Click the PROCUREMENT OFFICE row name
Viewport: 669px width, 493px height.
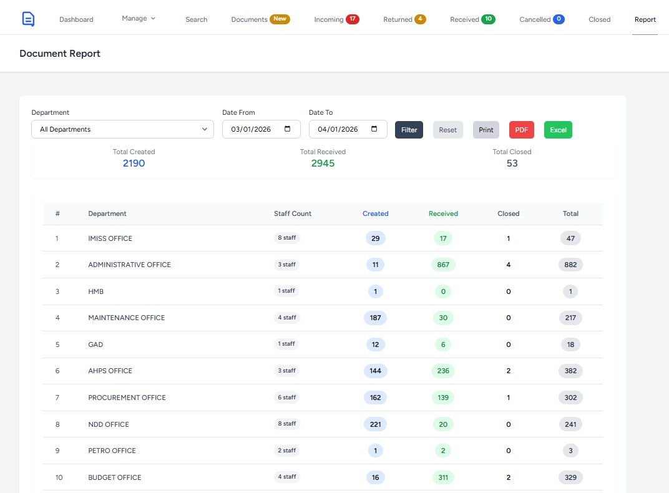(x=127, y=398)
